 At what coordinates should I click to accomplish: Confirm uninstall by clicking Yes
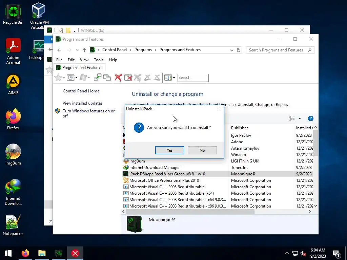[169, 150]
